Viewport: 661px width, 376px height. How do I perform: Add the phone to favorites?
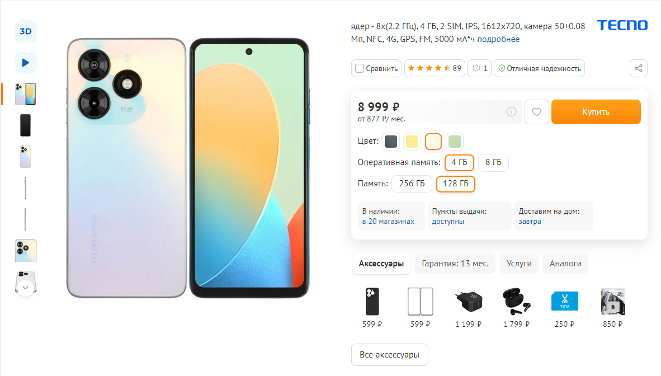tap(536, 111)
